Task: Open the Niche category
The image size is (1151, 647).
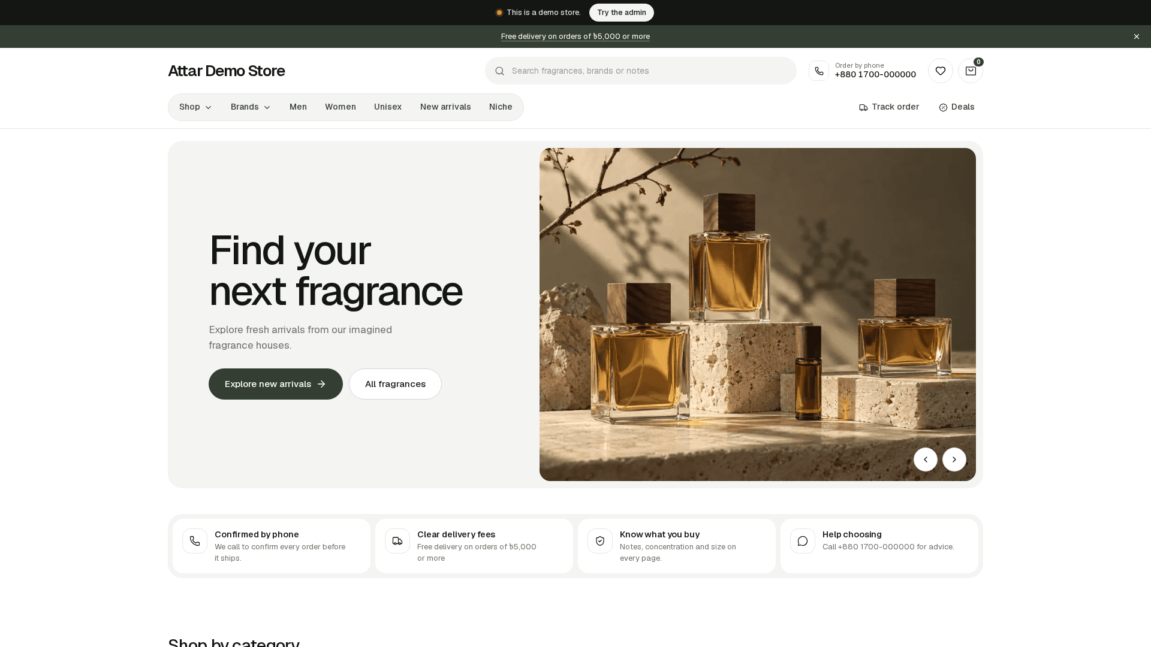Action: tap(501, 107)
